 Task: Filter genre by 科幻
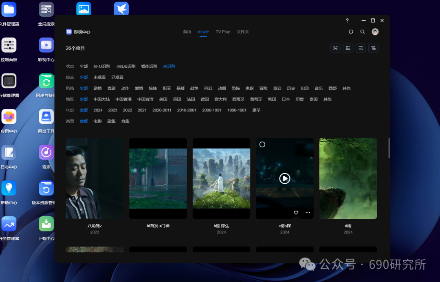pos(208,88)
